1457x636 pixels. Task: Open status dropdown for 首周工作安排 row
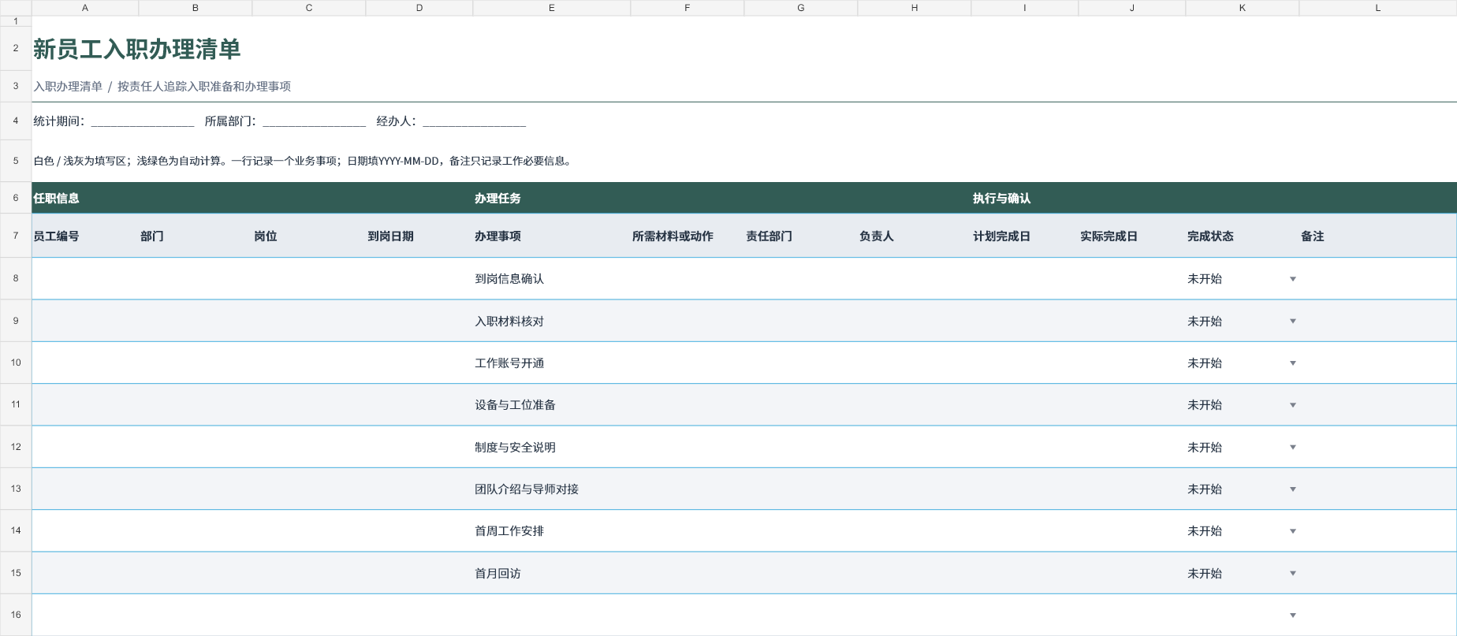pos(1292,531)
